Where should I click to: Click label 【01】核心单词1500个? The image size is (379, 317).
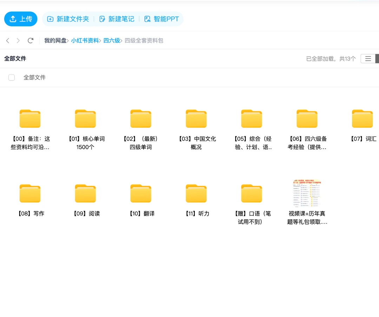[85, 143]
